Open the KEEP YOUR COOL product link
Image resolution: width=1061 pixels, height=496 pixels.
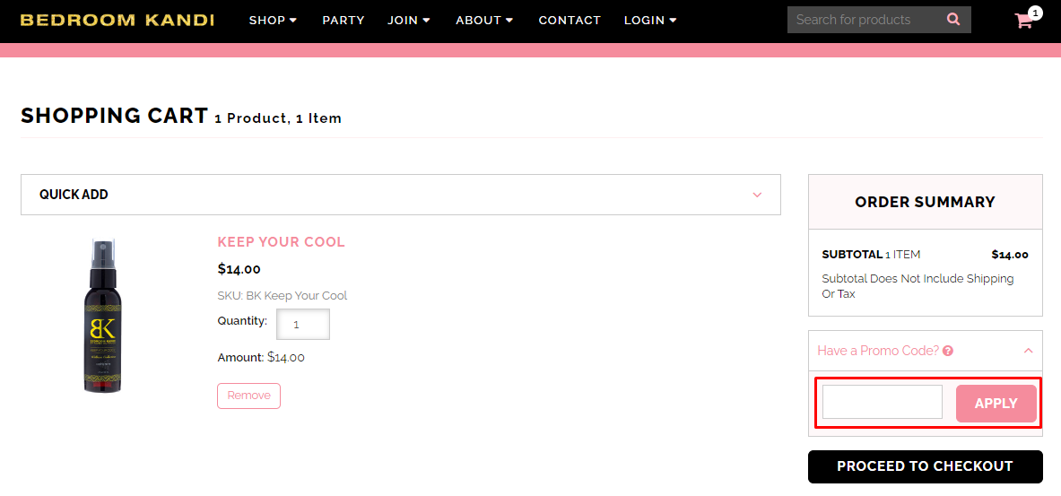[x=281, y=241]
